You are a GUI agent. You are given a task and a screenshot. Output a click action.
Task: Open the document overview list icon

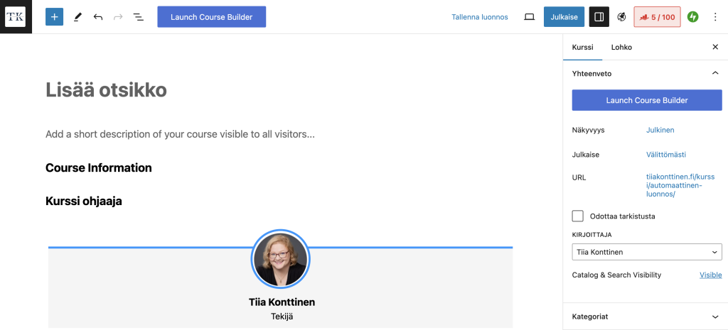138,16
